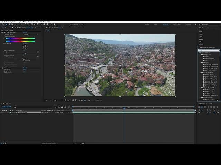This screenshot has height=165, width=221.
Task: Click the Home icon in the toolbar
Action: (x=3, y=24)
